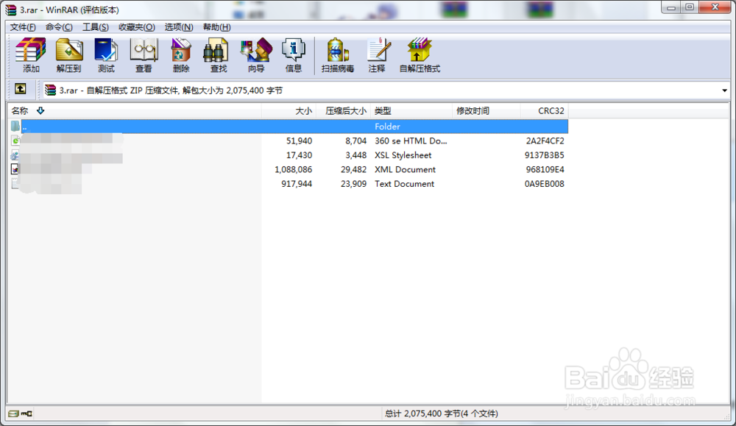Click the key icon in status bar
This screenshot has height=426, width=736.
pyautogui.click(x=26, y=413)
